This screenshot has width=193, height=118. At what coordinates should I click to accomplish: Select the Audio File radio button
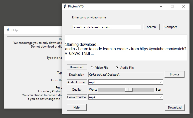tap(117, 67)
